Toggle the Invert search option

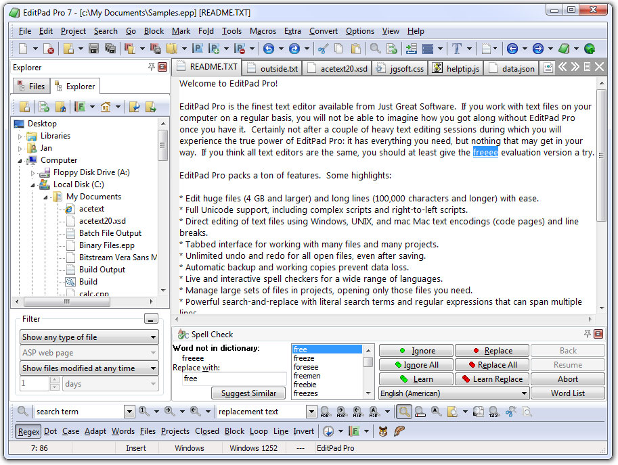pyautogui.click(x=303, y=431)
